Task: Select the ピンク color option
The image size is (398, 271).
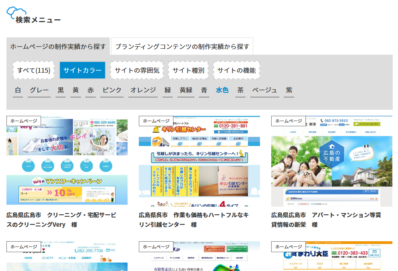Action: click(x=112, y=90)
